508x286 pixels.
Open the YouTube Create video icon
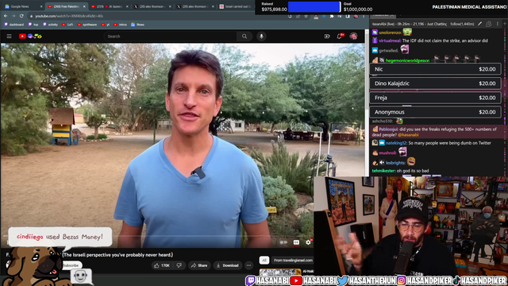(x=327, y=37)
